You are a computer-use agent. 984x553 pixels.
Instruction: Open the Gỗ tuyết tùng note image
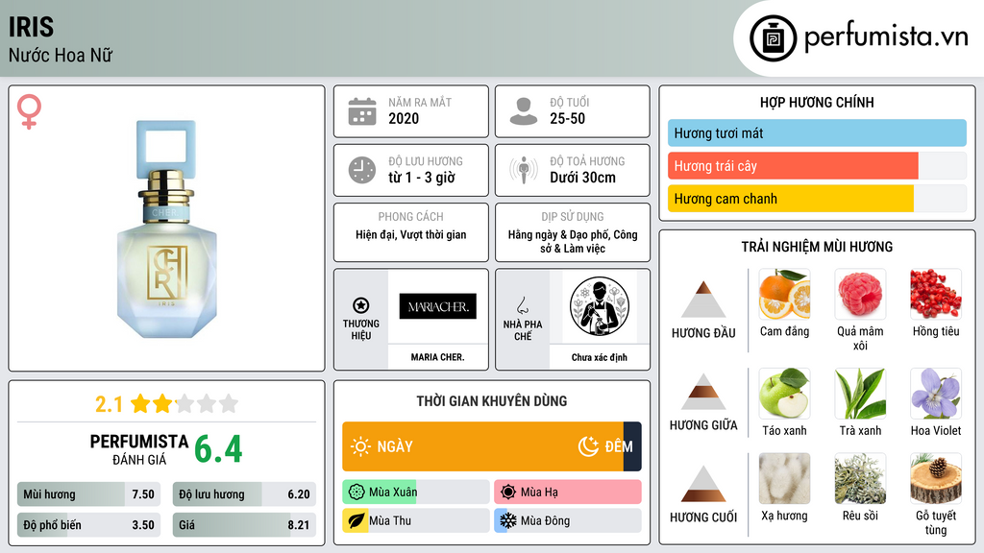pos(936,478)
